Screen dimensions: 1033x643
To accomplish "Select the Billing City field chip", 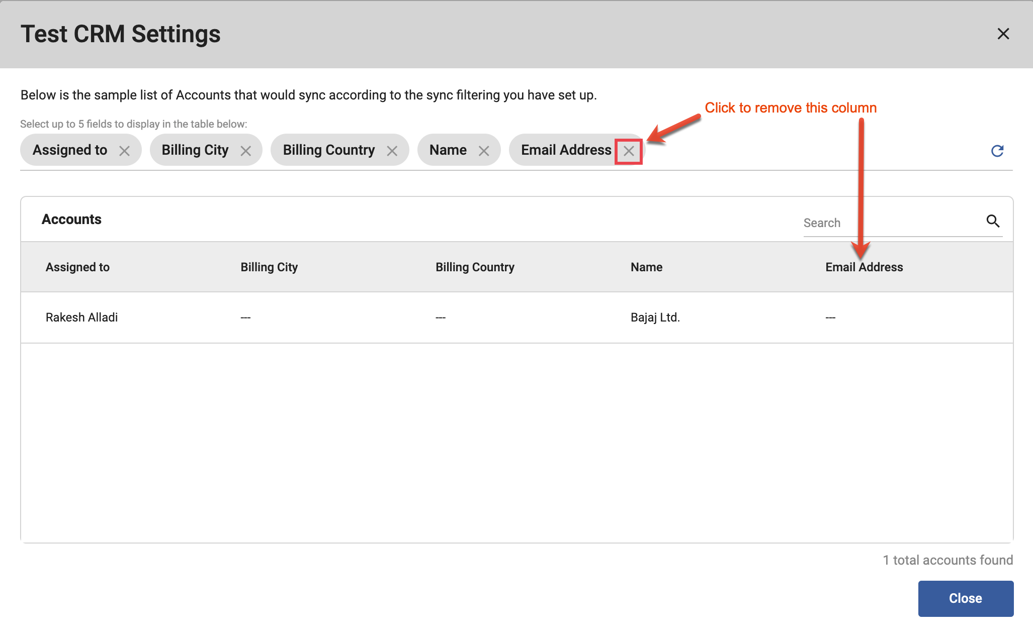I will 195,150.
